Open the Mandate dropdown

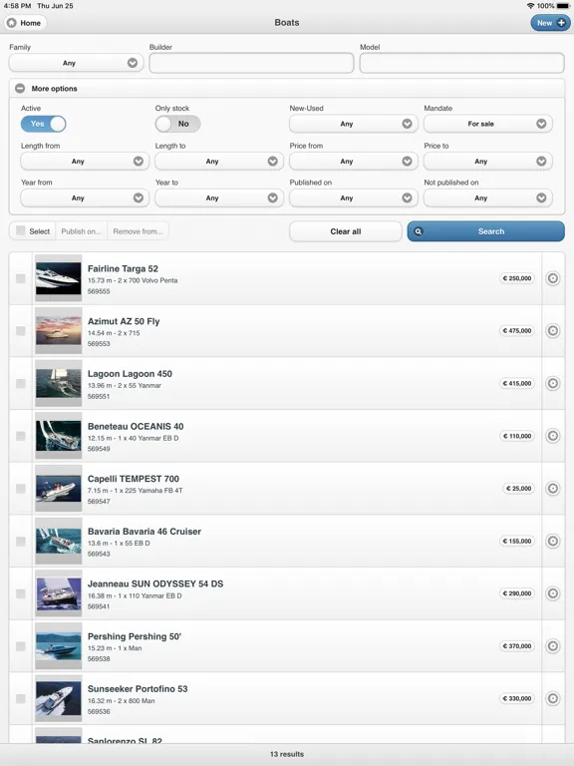coord(488,124)
